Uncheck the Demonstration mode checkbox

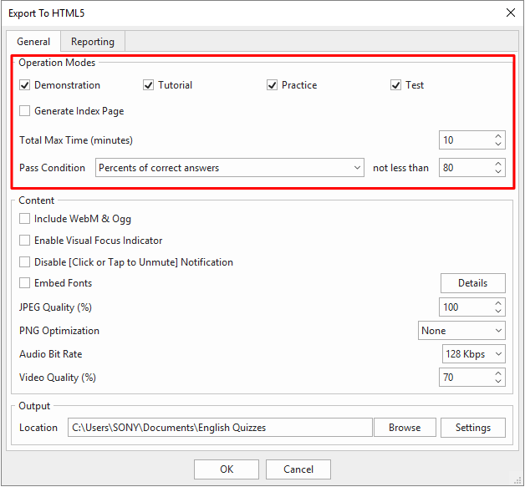pyautogui.click(x=25, y=85)
